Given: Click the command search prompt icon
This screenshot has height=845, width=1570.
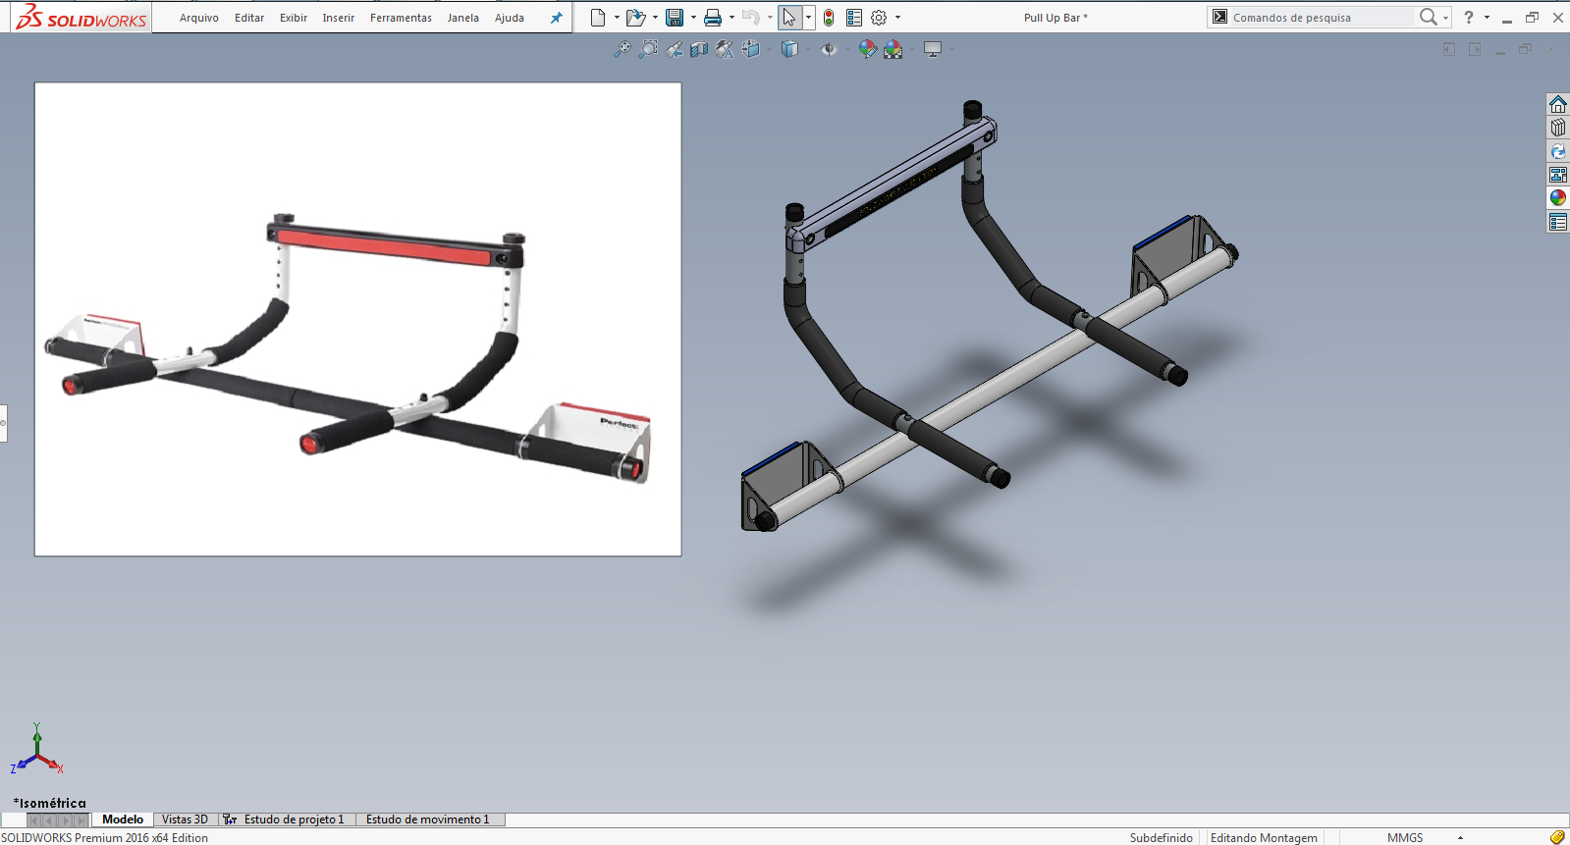Looking at the screenshot, I should pyautogui.click(x=1219, y=17).
